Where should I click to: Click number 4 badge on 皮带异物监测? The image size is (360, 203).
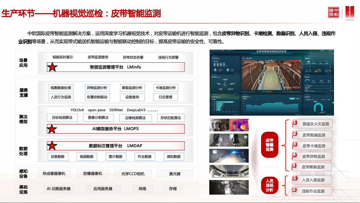295,155
